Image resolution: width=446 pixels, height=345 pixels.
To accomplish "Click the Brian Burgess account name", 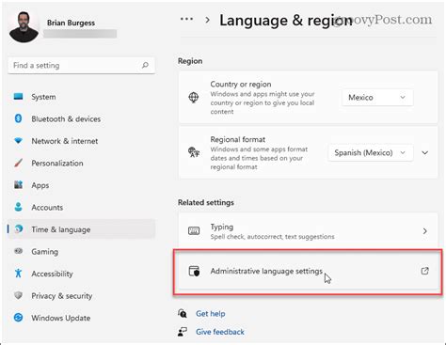I will point(71,23).
